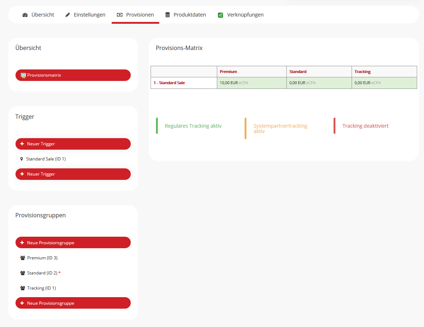Click the top Neue Provisionsgruppe button

pos(73,243)
